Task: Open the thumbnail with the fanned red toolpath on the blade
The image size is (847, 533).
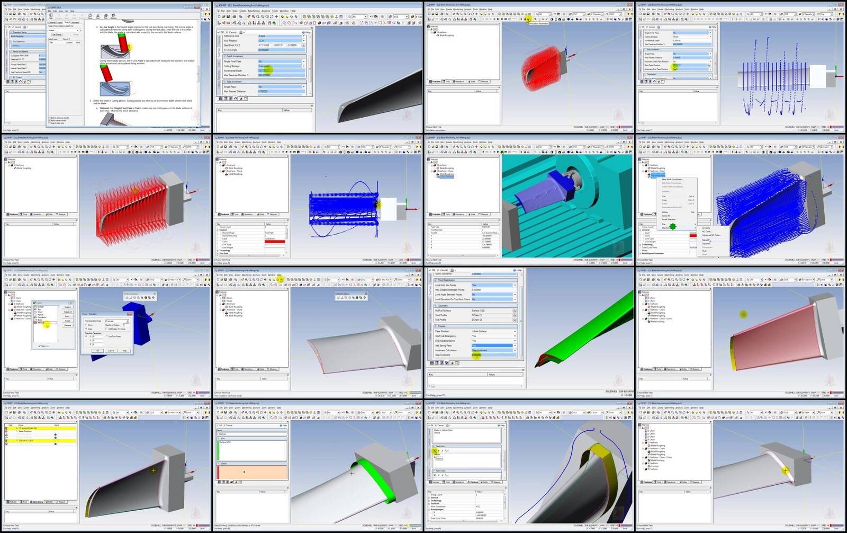Action: [106, 200]
